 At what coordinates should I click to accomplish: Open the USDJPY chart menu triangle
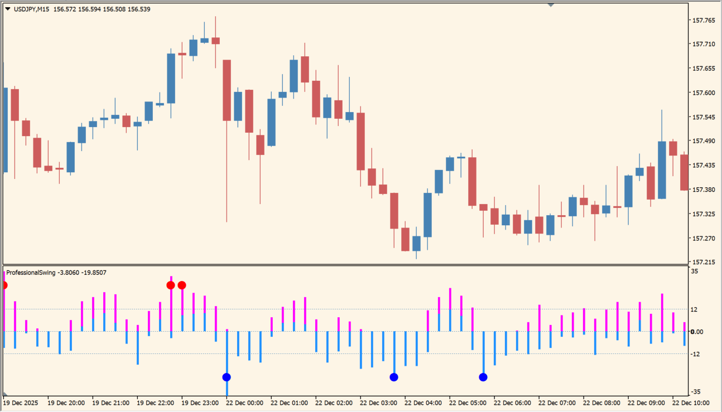pos(8,9)
